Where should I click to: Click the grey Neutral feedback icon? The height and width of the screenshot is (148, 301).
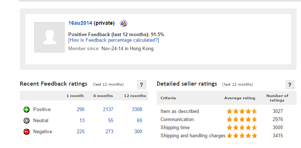27,121
